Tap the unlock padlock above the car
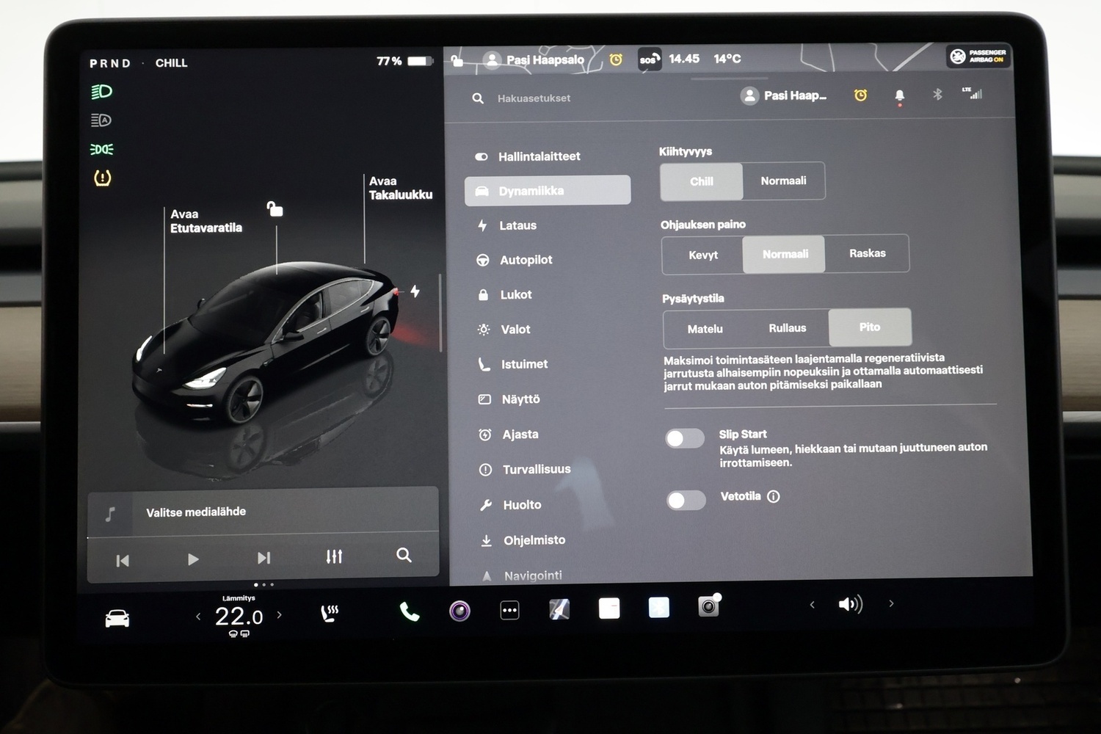 click(x=275, y=209)
